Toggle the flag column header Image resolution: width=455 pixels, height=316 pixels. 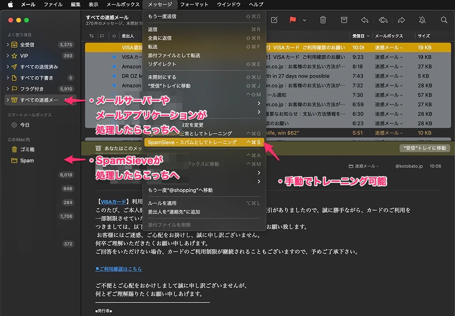102,36
